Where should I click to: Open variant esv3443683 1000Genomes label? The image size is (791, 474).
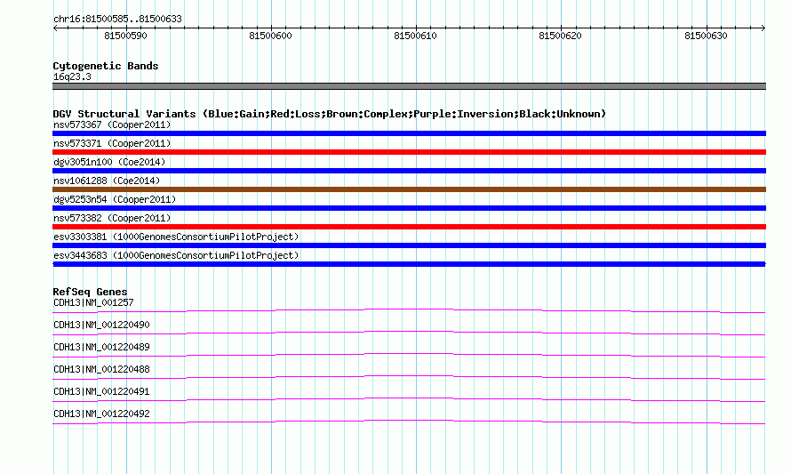click(176, 255)
